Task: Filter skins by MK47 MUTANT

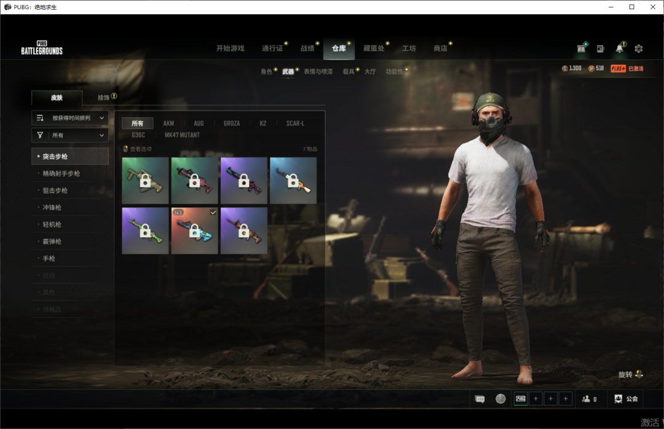Action: [182, 135]
